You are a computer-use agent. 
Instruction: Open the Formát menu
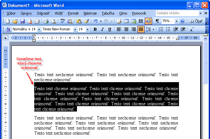73,13
